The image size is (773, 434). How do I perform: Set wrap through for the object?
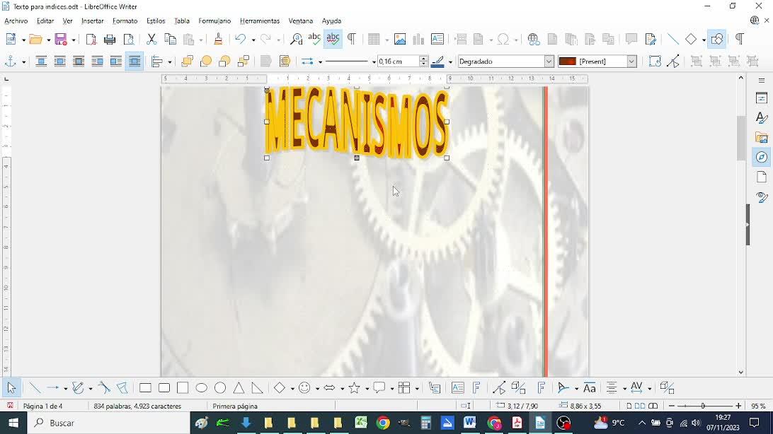pyautogui.click(x=134, y=61)
